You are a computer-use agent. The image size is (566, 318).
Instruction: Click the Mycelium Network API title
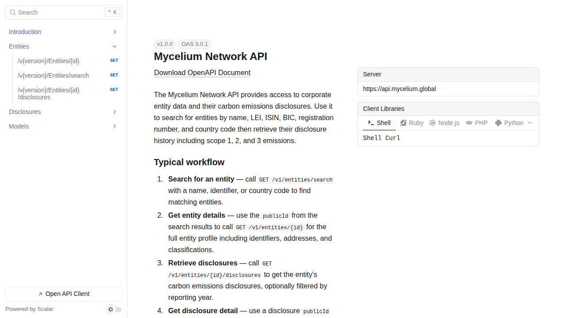click(x=210, y=57)
